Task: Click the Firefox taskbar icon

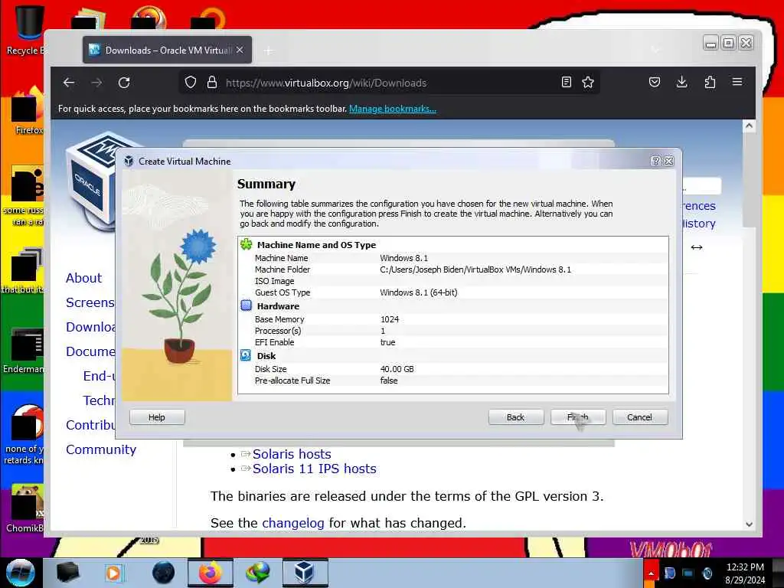Action: click(x=210, y=573)
